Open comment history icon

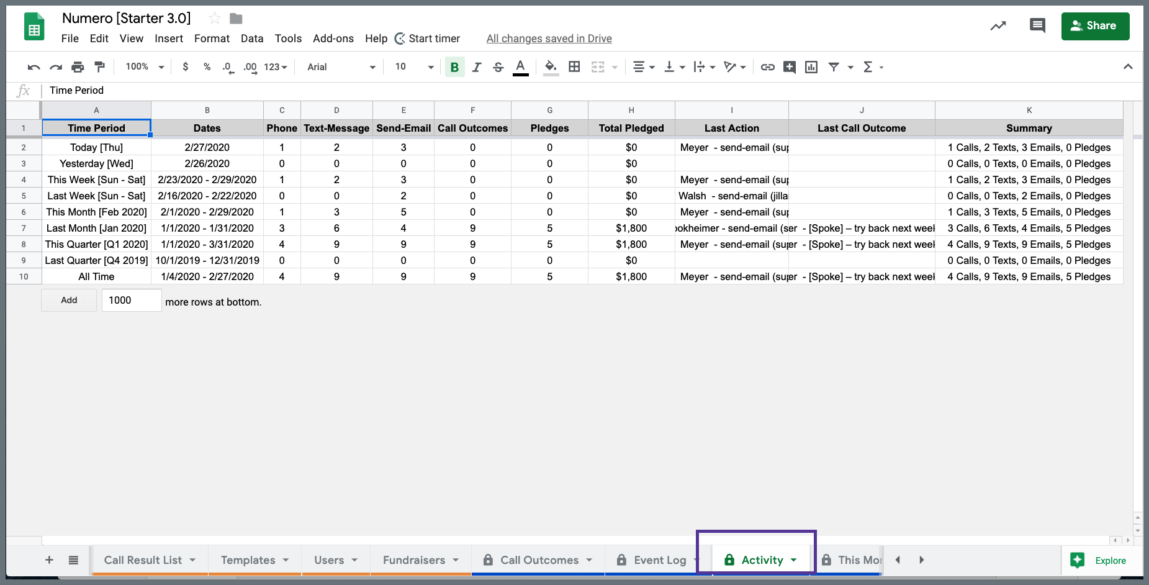click(1037, 25)
